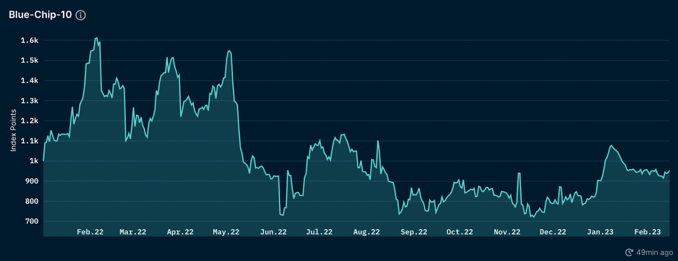Image resolution: width=678 pixels, height=261 pixels.
Task: Click the Feb.23 x-axis label
Action: point(647,232)
